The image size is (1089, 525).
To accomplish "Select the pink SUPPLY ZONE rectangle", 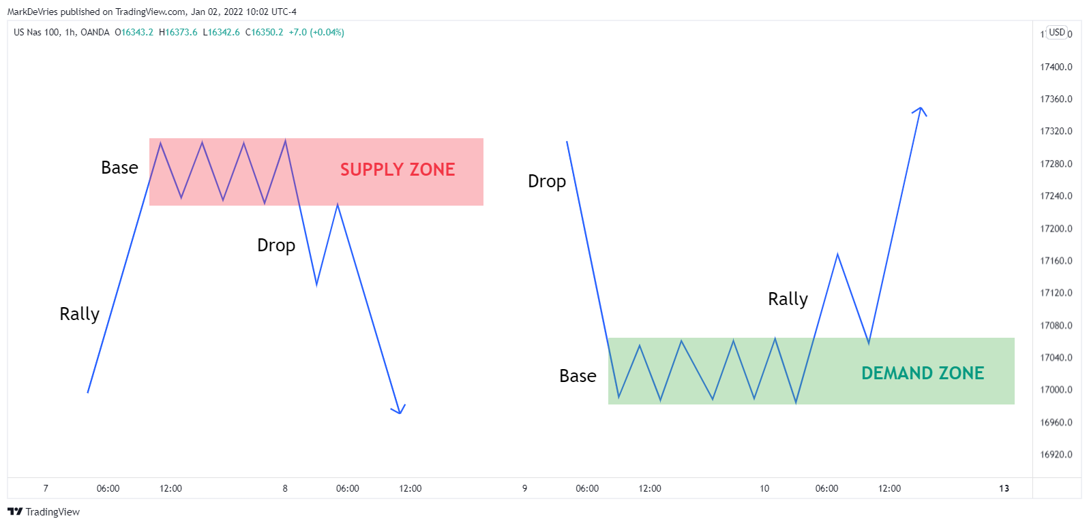I will click(x=316, y=172).
